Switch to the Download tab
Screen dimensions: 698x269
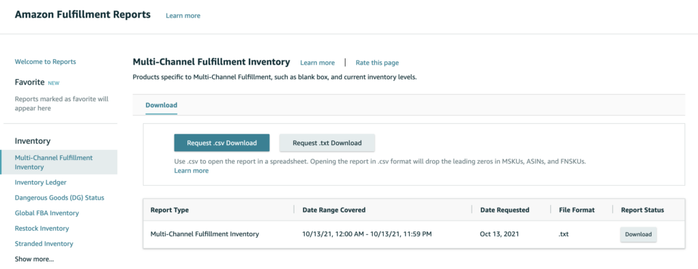[161, 106]
